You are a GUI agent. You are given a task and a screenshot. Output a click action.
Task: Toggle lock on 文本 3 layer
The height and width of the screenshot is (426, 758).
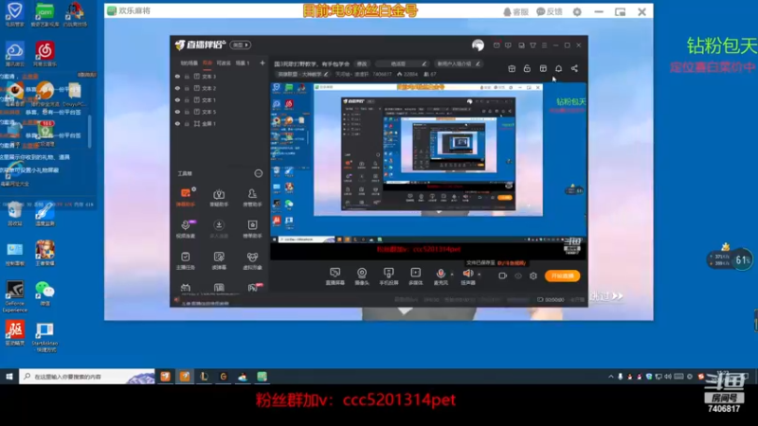coord(187,77)
